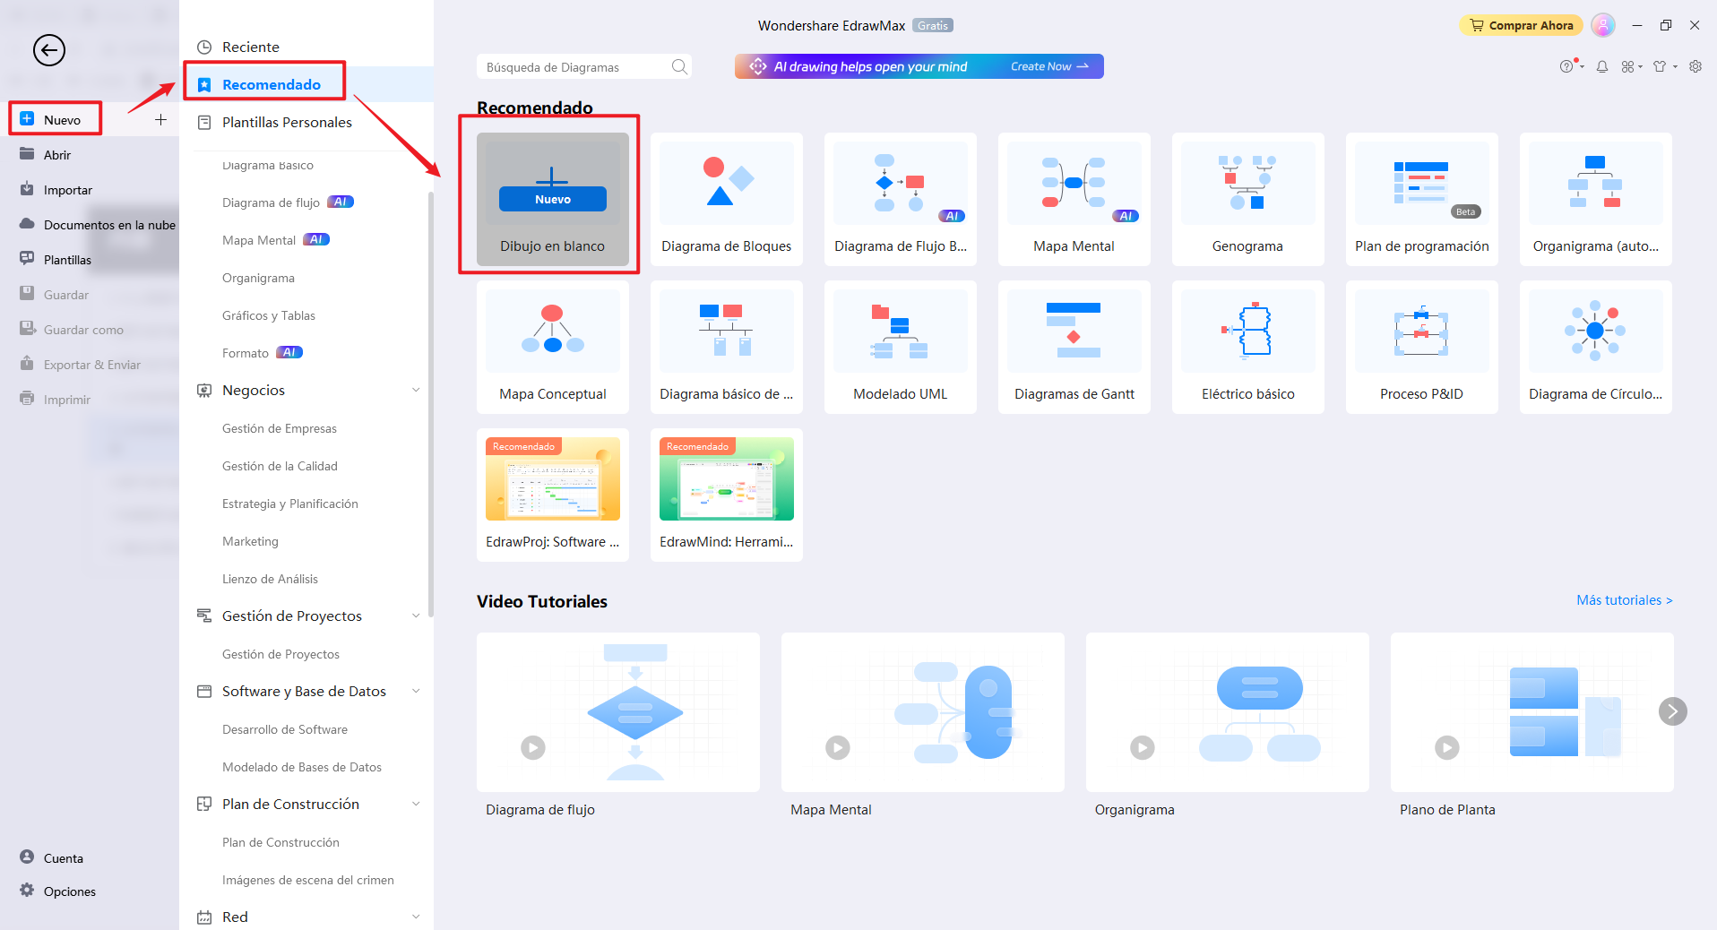Viewport: 1717px width, 930px height.
Task: Select Nuevo in the left sidebar
Action: (55, 118)
